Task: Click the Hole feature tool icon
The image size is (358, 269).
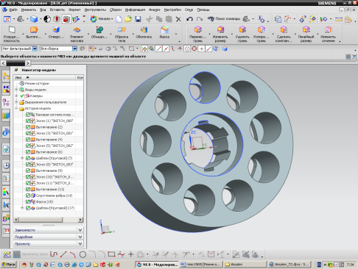Action: click(x=56, y=32)
